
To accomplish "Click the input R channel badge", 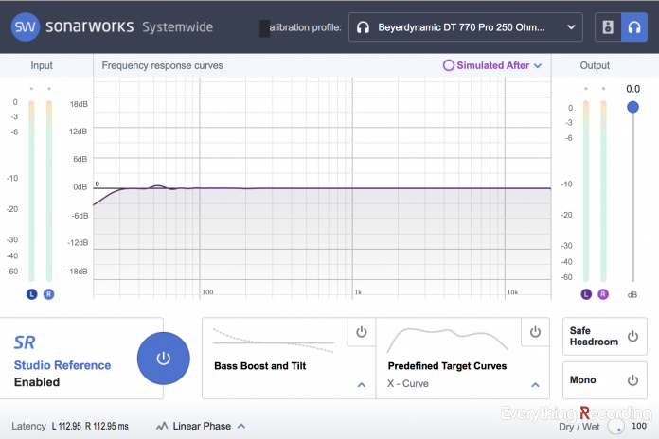I will click(48, 294).
